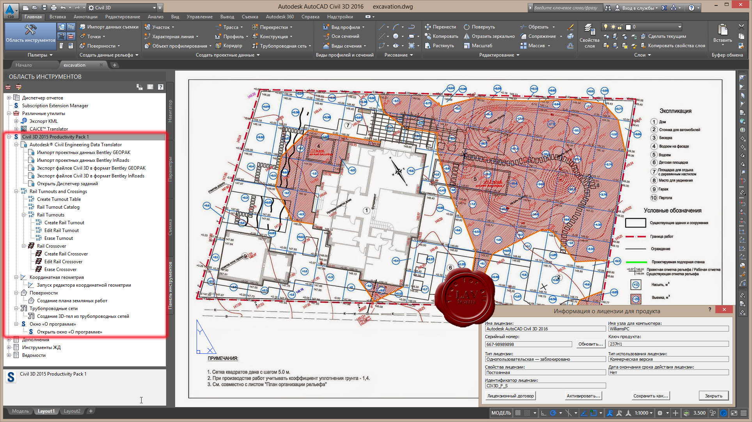The image size is (752, 422).
Task: Toggle grid display in status bar
Action: pyautogui.click(x=518, y=413)
